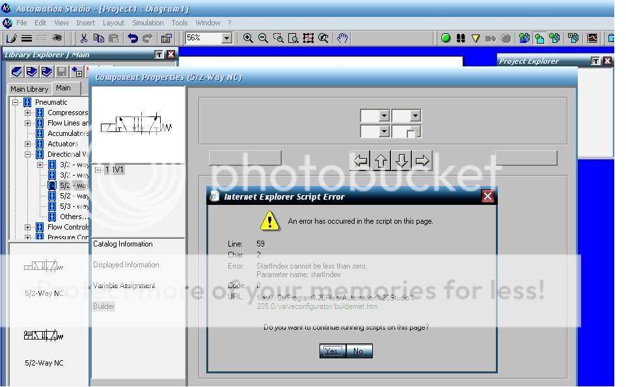Open the File menu
Viewport: 626px width, 387px height.
(21, 23)
